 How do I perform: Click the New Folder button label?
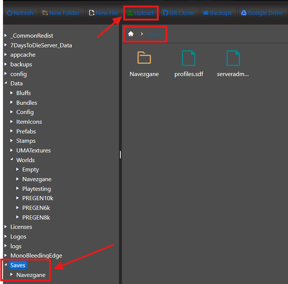coord(64,13)
